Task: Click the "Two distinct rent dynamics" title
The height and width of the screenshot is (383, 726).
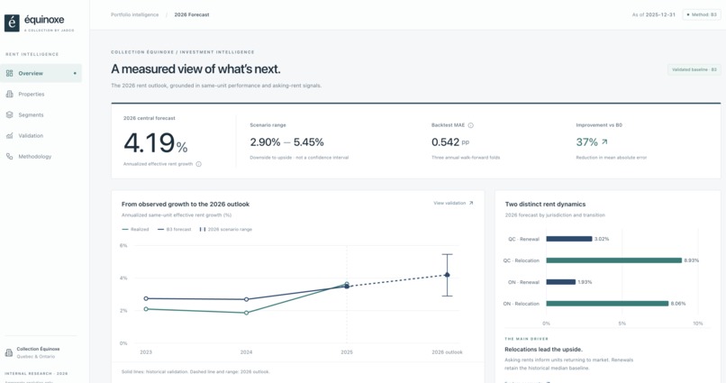Action: [545, 205]
